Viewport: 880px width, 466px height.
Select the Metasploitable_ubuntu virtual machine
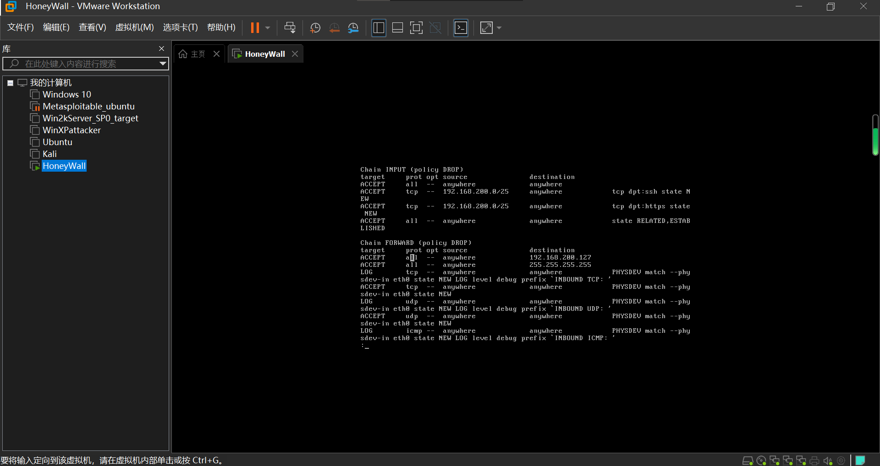tap(88, 107)
